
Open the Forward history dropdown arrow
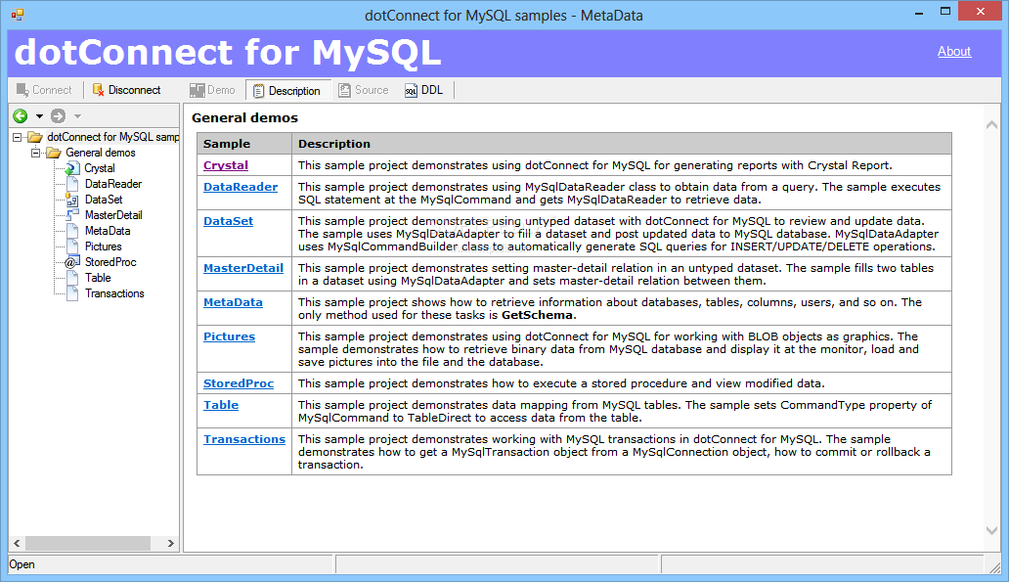77,116
